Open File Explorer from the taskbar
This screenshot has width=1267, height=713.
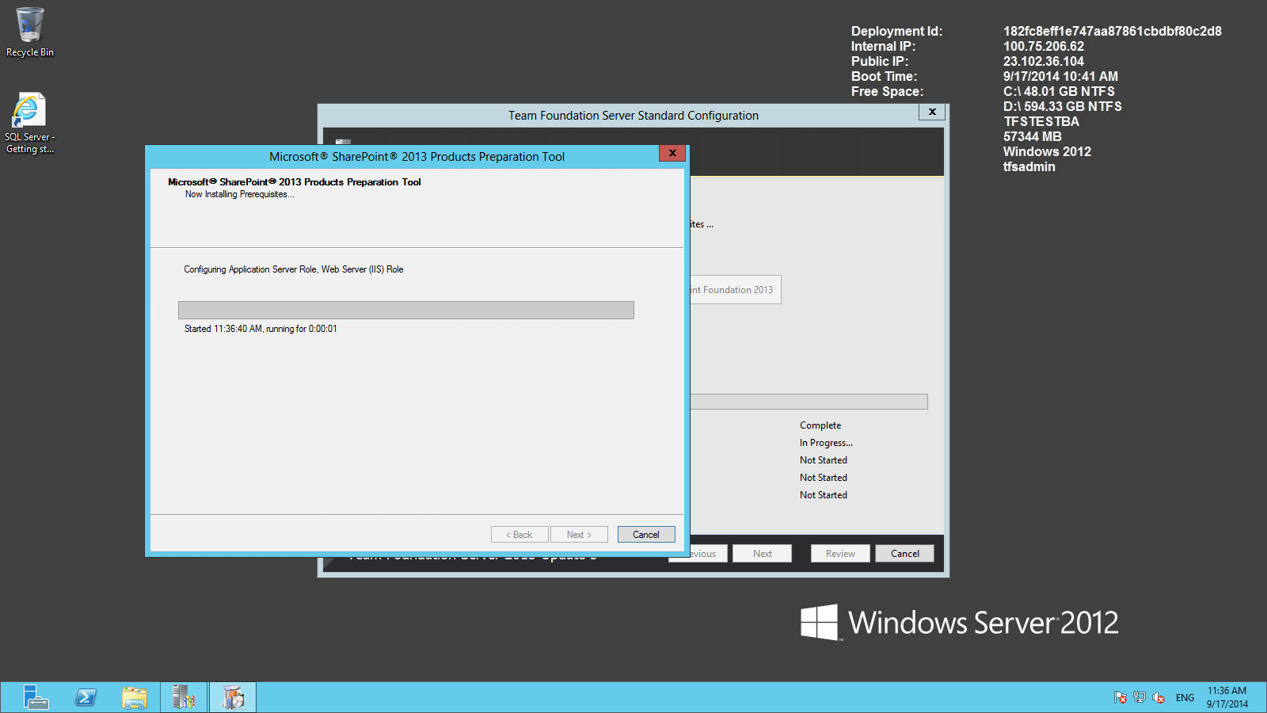135,697
